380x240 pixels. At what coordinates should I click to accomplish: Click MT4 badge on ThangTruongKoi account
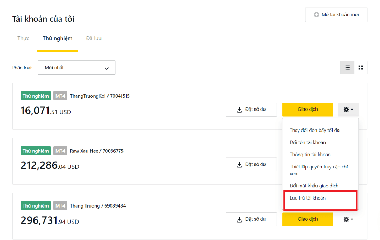point(60,96)
